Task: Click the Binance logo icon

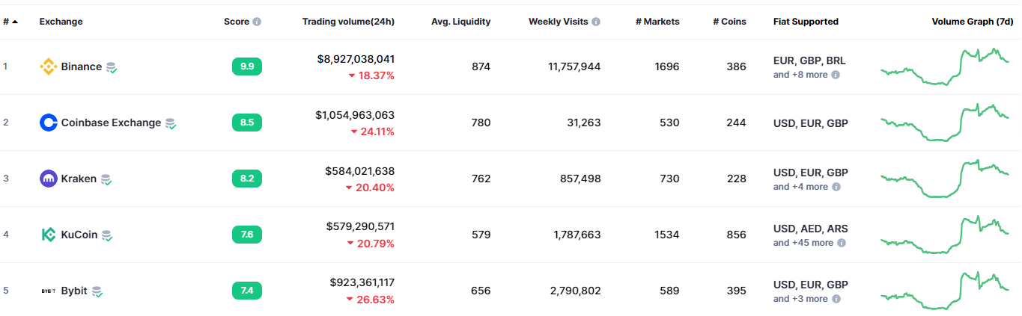Action: pyautogui.click(x=48, y=67)
